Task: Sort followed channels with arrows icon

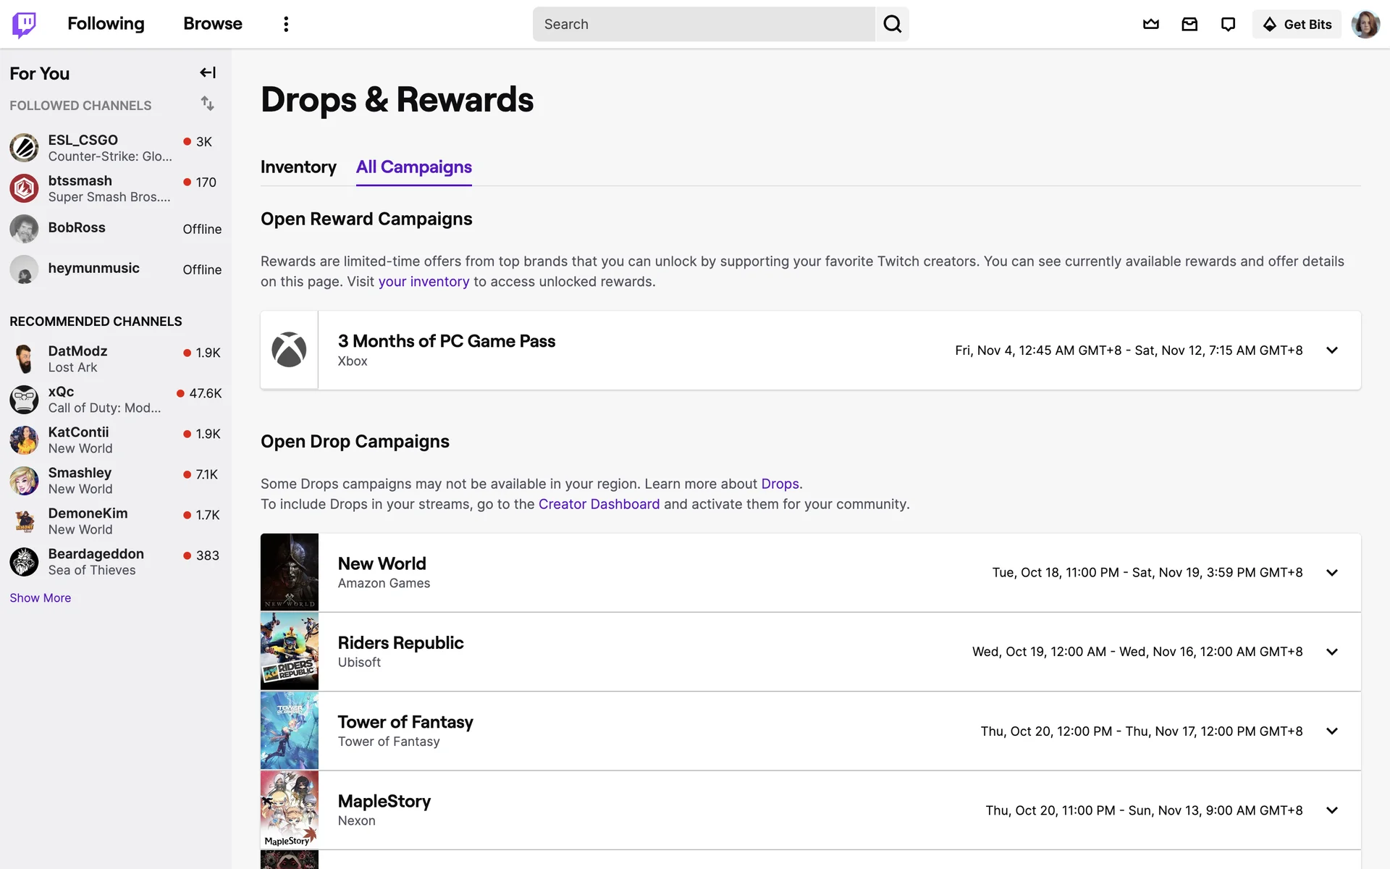Action: (x=208, y=104)
